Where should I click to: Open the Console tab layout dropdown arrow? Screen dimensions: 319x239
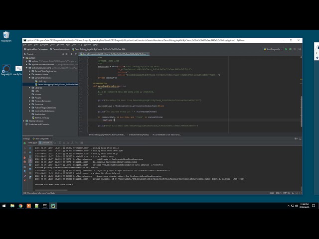[x=51, y=143]
